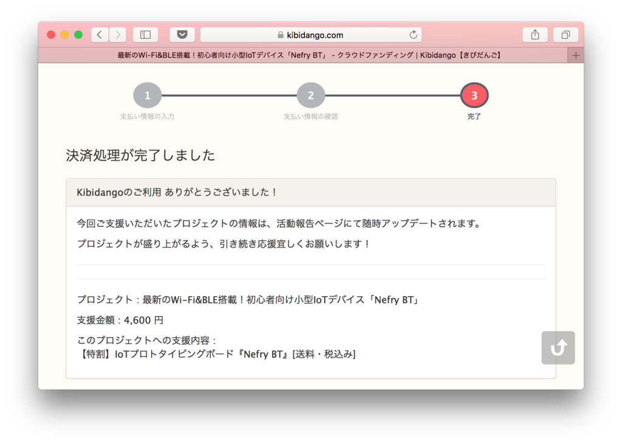Reload the kibidango.com page

(413, 35)
